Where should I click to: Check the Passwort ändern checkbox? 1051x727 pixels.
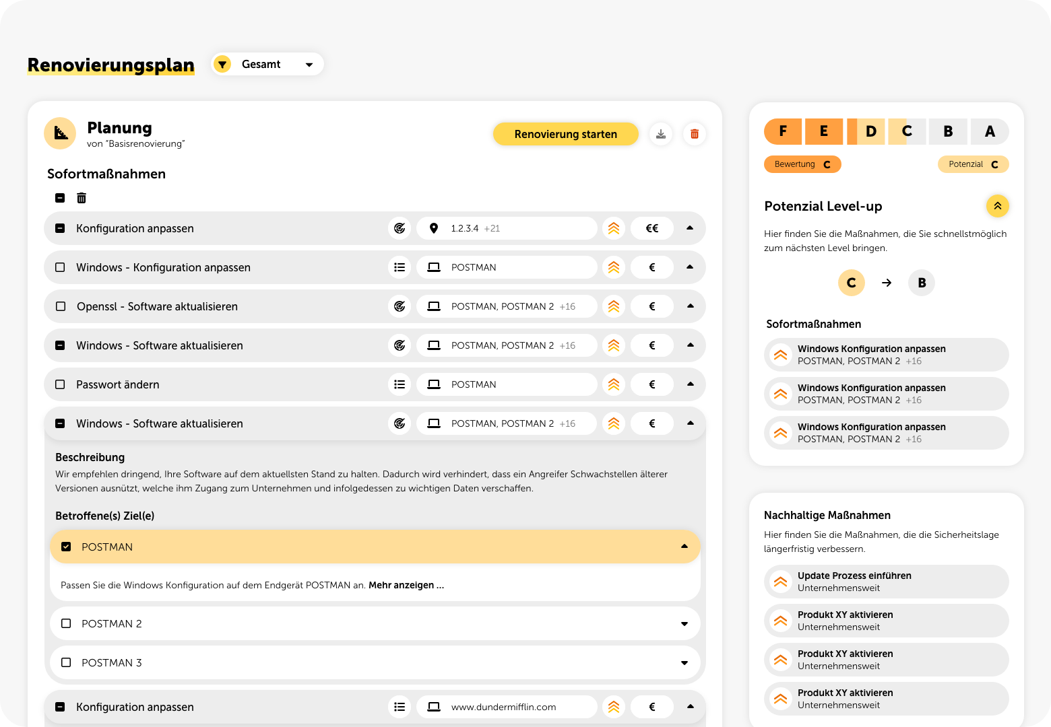click(x=60, y=384)
